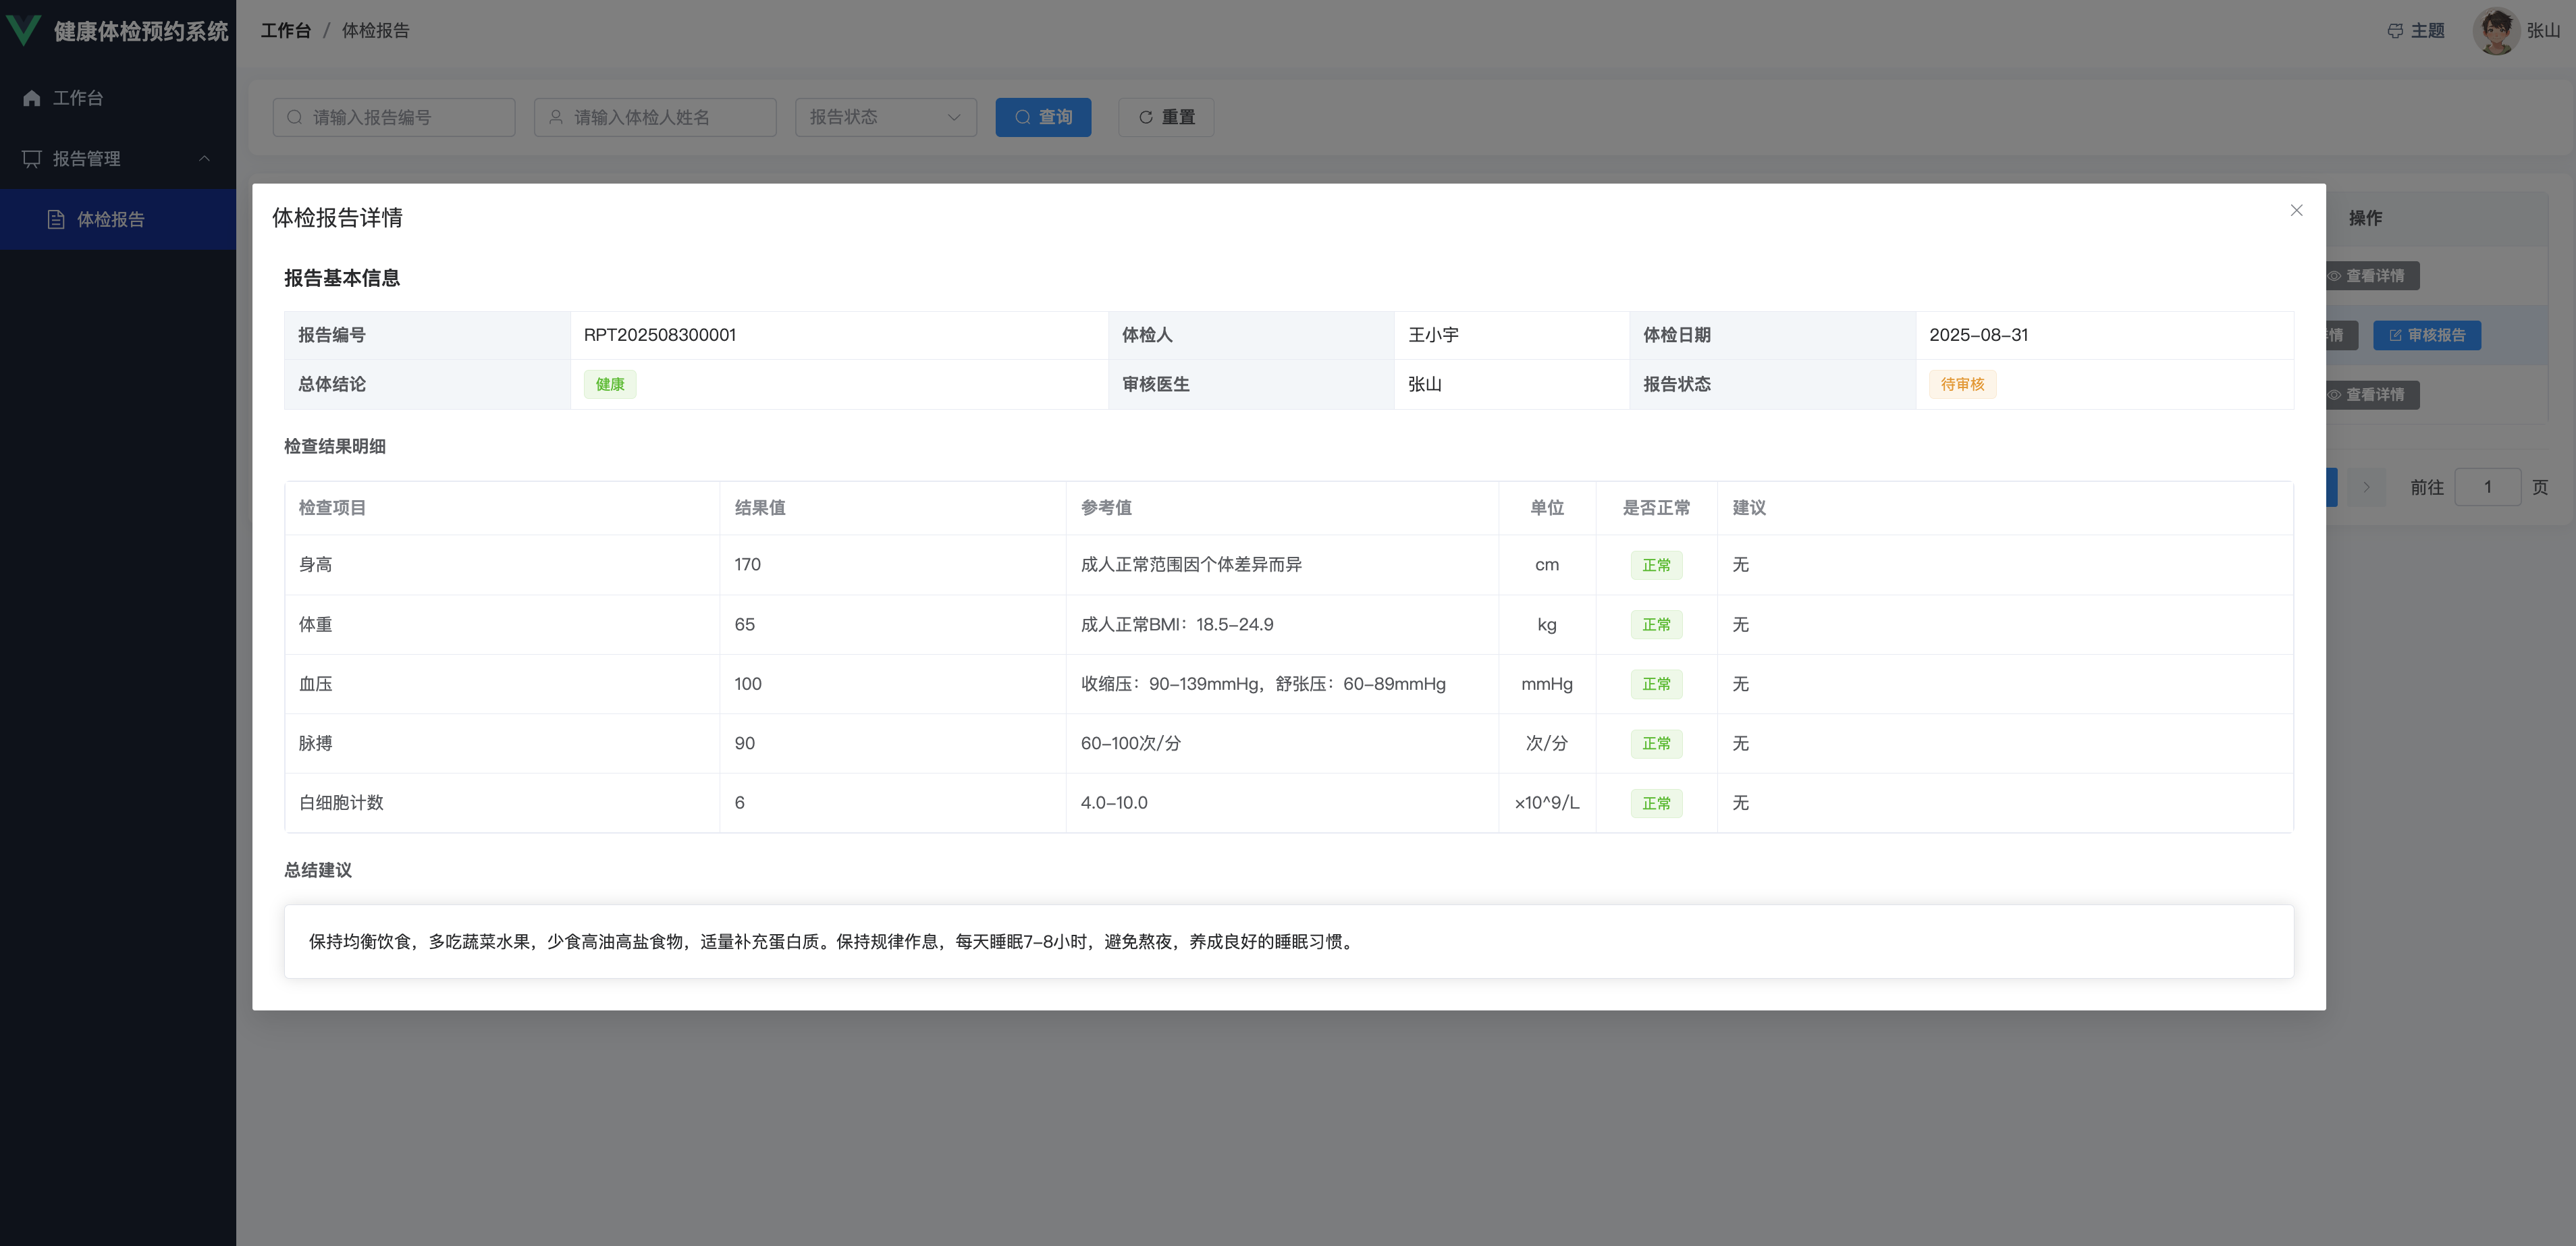Click the document icon beside 体检报告
The height and width of the screenshot is (1246, 2576).
coord(57,219)
